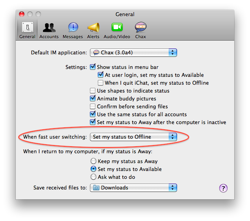This screenshot has width=250, height=221.
Task: Open the Chax preferences pane
Action: [x=140, y=30]
